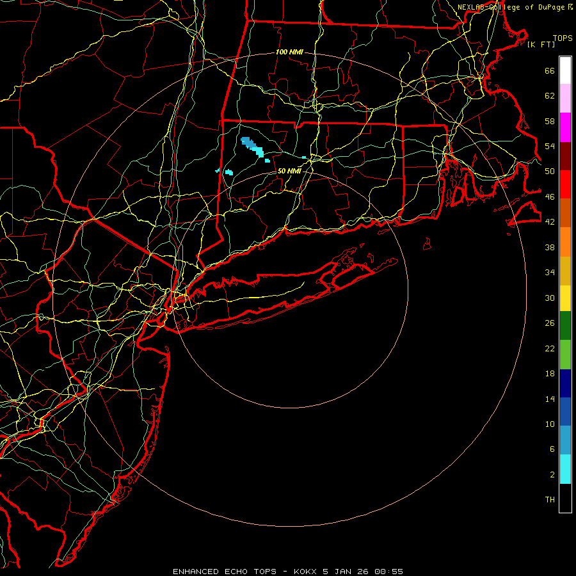Click the legend value "30"

pos(550,298)
